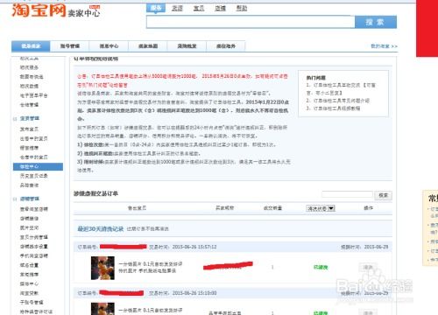
Task: Open 图片空间 in the sidebar
Action: tap(29, 227)
